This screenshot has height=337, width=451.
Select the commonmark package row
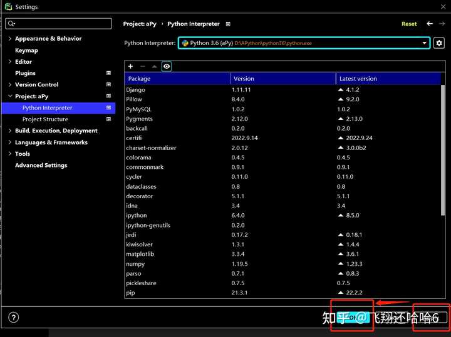pos(283,167)
